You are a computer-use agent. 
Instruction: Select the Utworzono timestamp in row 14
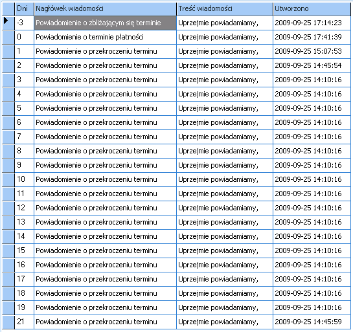(x=312, y=236)
